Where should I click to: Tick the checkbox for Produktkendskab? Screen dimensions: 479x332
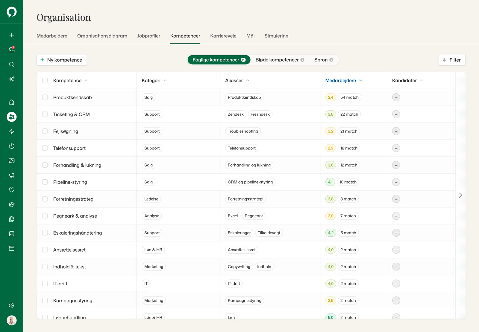coord(45,97)
